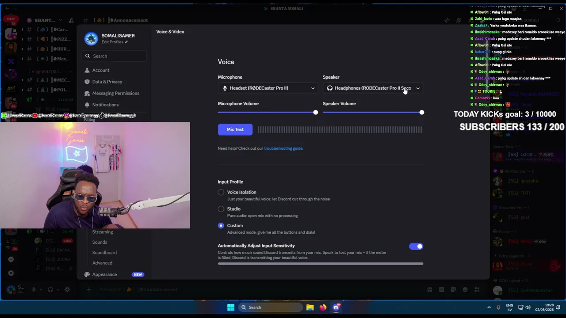Expand the Microphone device dropdown
Image resolution: width=566 pixels, height=318 pixels.
click(x=268, y=88)
